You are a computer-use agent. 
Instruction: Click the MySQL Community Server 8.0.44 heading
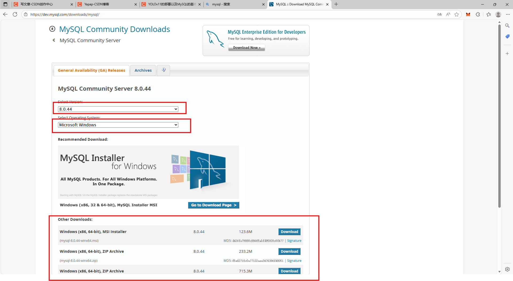[104, 89]
